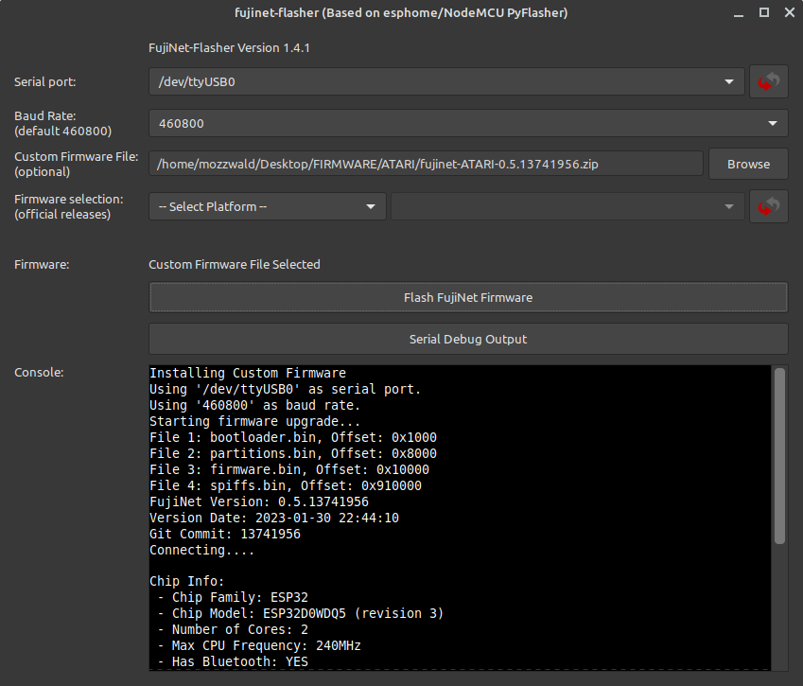Start flashing with Flash FujiNet Firmware
The height and width of the screenshot is (686, 803).
tap(467, 297)
